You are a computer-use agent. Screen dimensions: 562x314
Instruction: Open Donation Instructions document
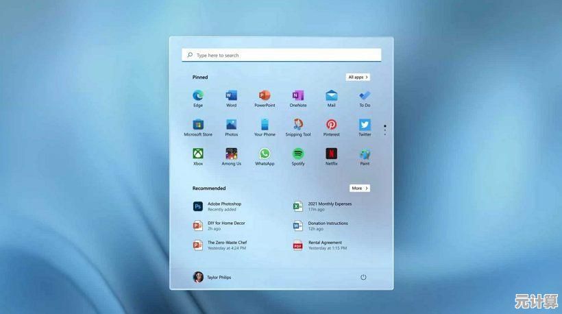coord(321,226)
